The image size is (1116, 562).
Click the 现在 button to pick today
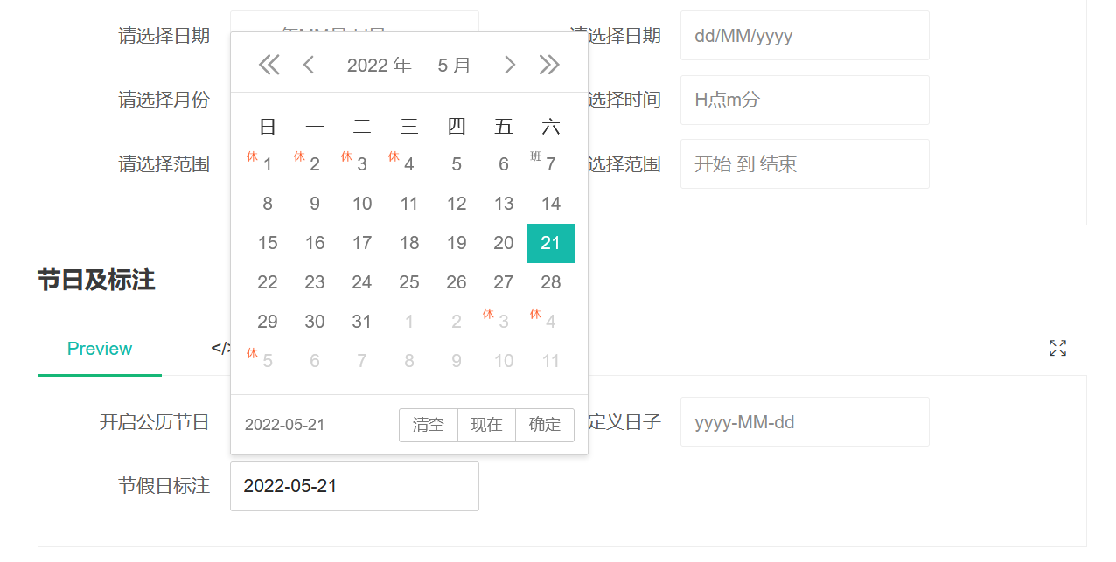click(x=486, y=425)
